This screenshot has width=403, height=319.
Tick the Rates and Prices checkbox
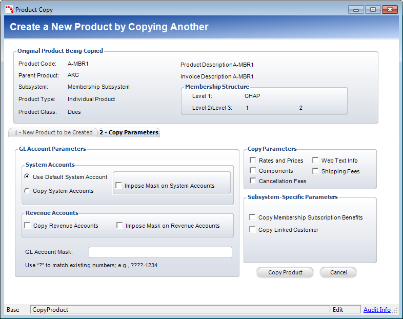point(253,161)
